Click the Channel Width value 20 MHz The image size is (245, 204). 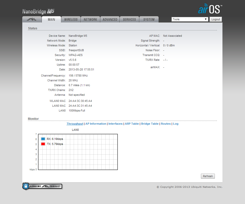[x=73, y=80]
